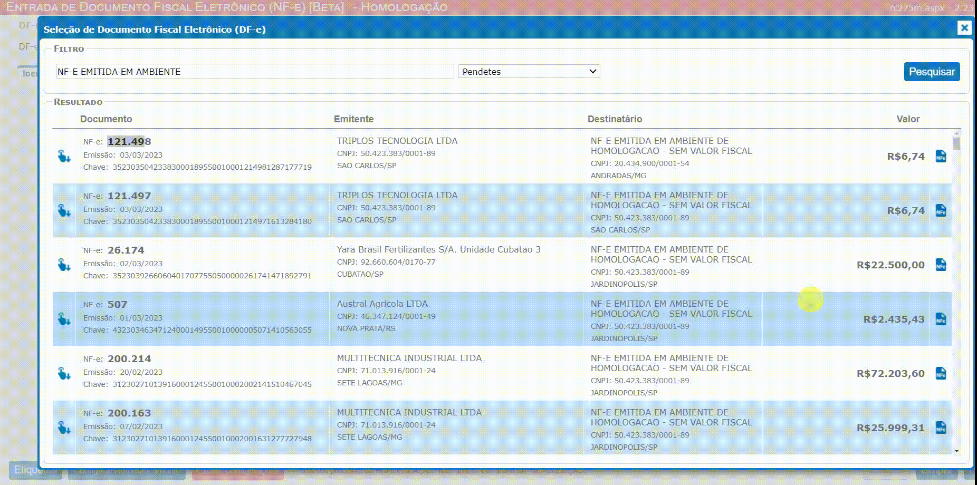977x485 pixels.
Task: Select NF-e number 200.163
Action: coord(129,413)
